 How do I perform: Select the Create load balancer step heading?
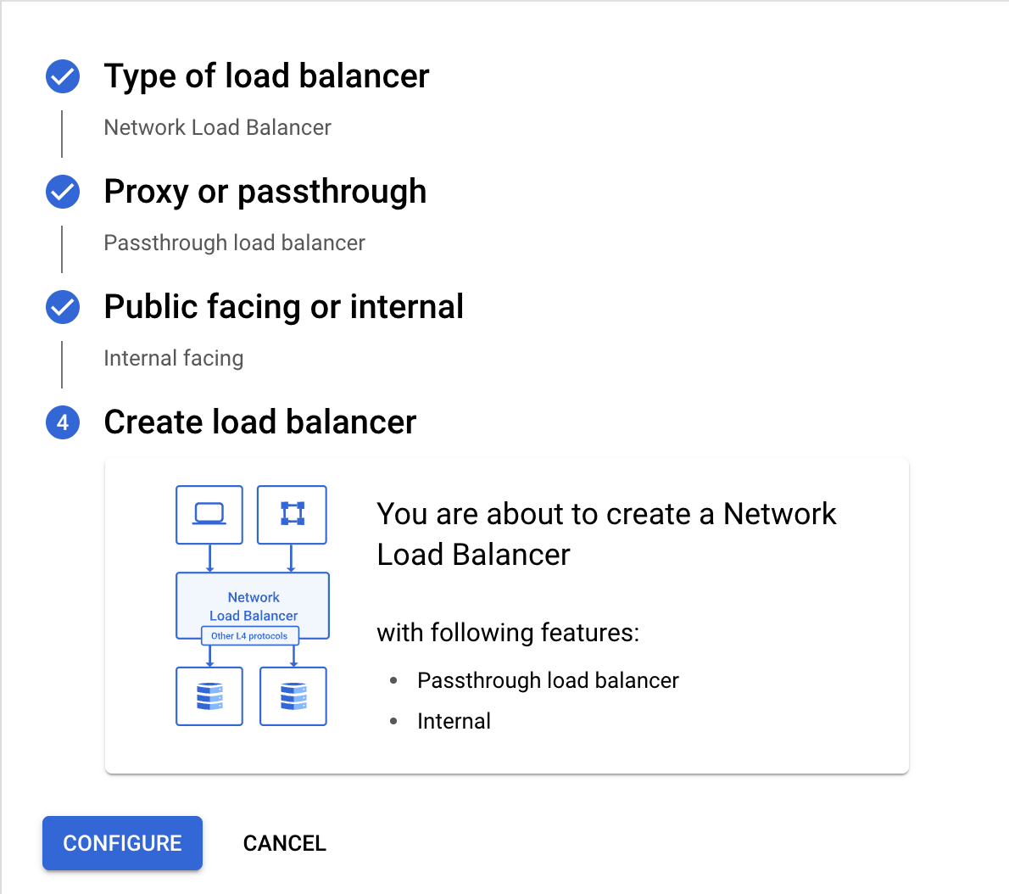[259, 422]
